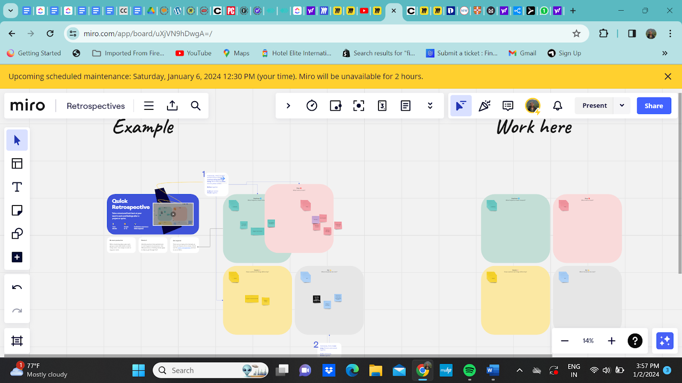Click the blue Share button
The width and height of the screenshot is (682, 383).
click(x=654, y=106)
